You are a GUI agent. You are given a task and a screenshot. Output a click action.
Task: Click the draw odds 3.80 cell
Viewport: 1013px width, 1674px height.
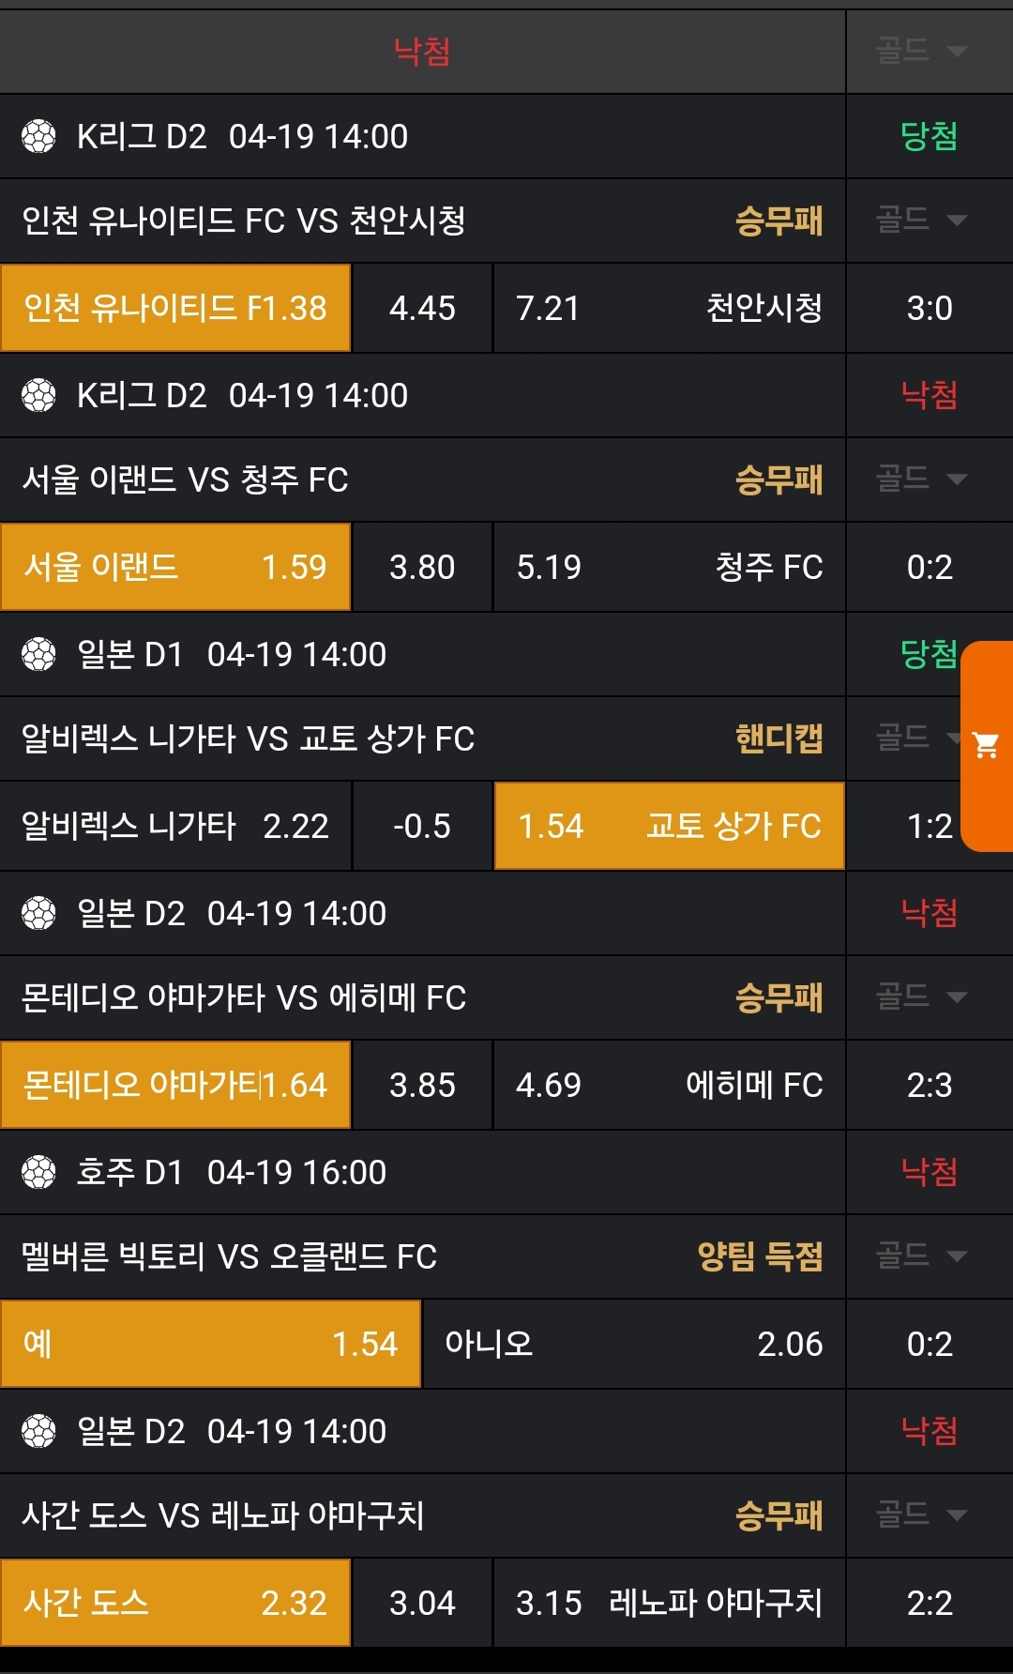(422, 568)
